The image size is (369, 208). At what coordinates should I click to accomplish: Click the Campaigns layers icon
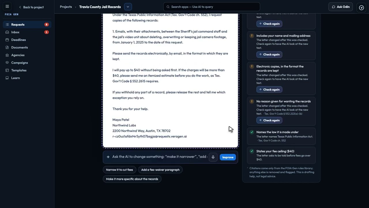(x=7, y=63)
